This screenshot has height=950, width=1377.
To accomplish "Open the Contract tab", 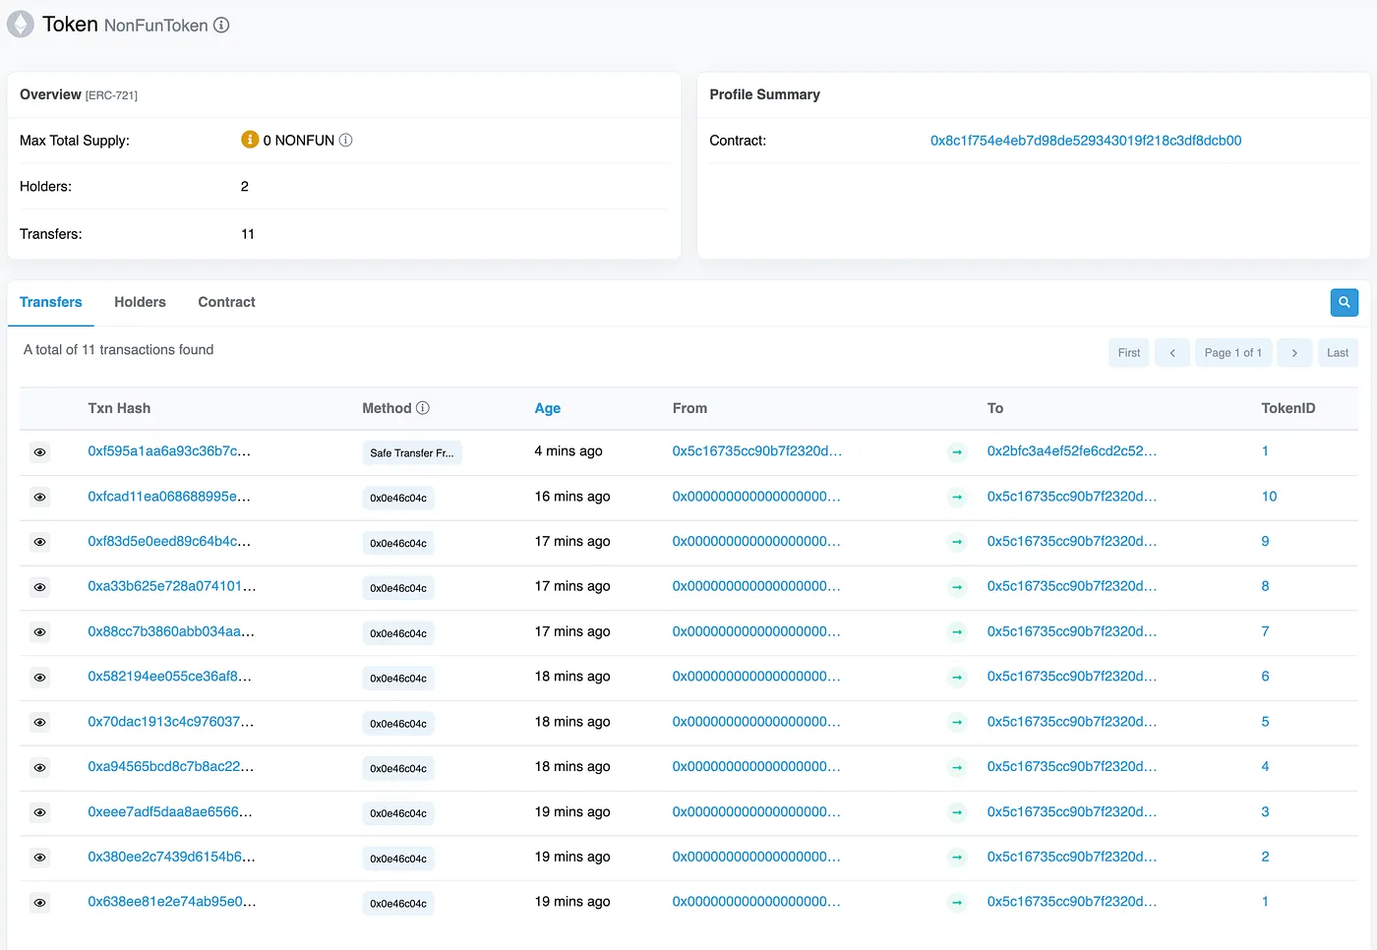I will pyautogui.click(x=226, y=302).
